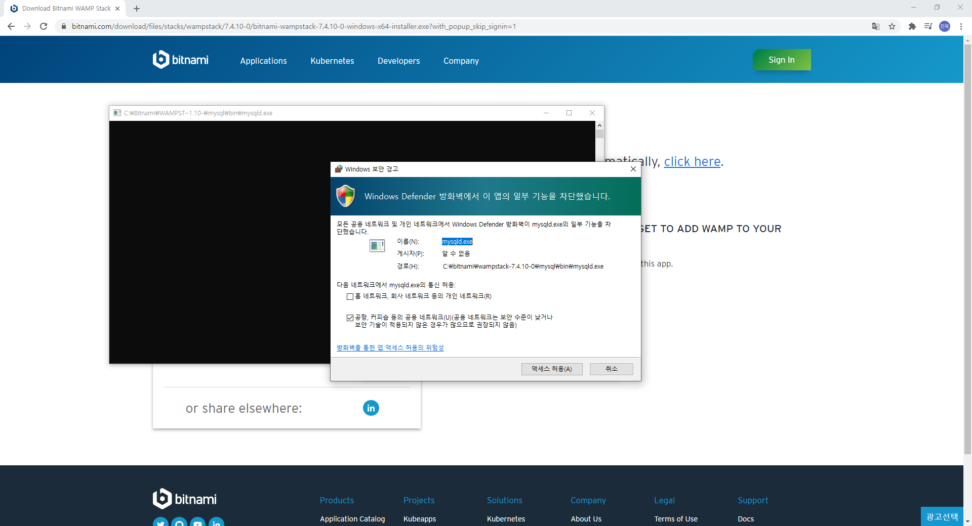
Task: Open the Terms of Use footer link
Action: coord(676,519)
